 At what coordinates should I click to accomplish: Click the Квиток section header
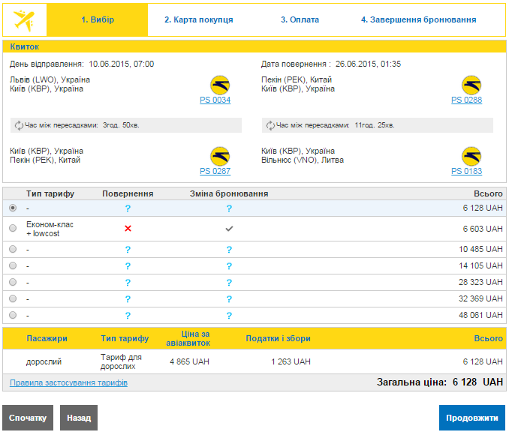click(x=254, y=46)
